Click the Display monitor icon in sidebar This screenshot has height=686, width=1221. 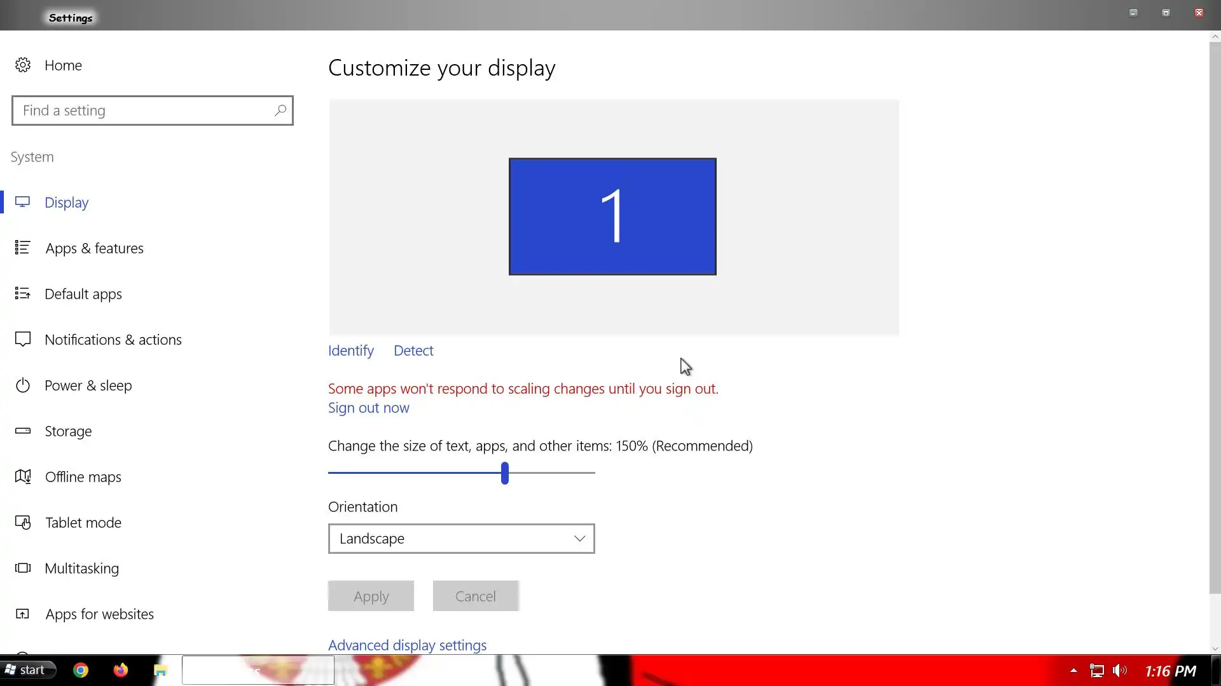[x=23, y=202]
